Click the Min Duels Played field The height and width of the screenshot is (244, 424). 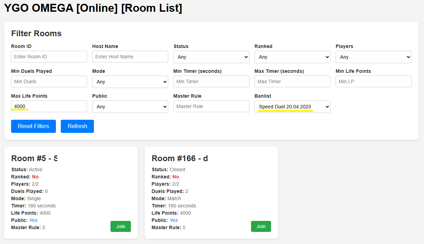pyautogui.click(x=49, y=81)
